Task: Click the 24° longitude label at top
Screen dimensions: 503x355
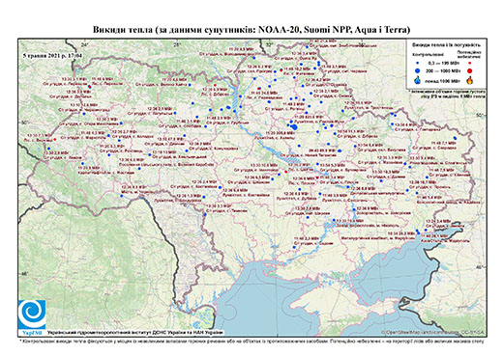Action: pos(85,44)
